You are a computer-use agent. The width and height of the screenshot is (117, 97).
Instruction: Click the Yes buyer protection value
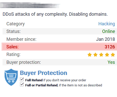[x=111, y=62]
